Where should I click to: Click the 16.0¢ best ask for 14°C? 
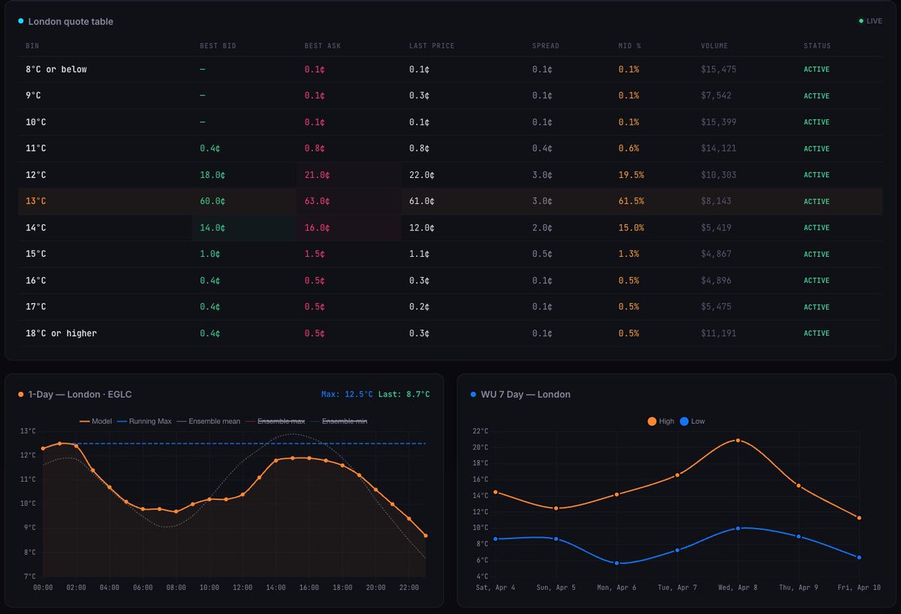[318, 227]
